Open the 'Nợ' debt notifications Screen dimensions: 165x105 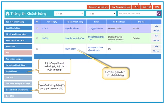(136, 7)
